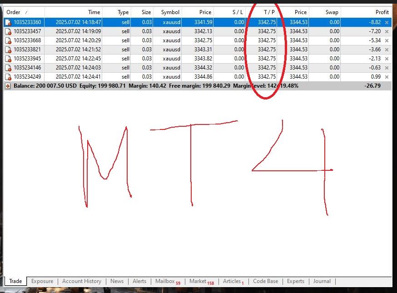Click xauusd symbol in order 1035234249 row
This screenshot has width=397, height=293.
[171, 77]
